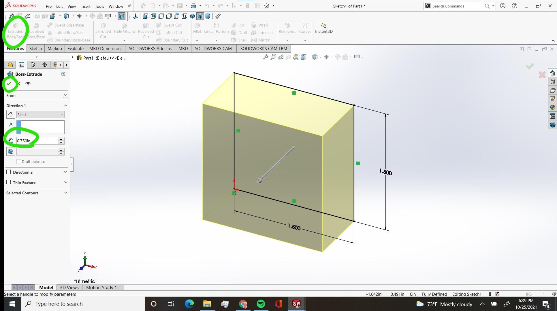
Task: Click the reverse direction arrow button
Action: (x=11, y=115)
